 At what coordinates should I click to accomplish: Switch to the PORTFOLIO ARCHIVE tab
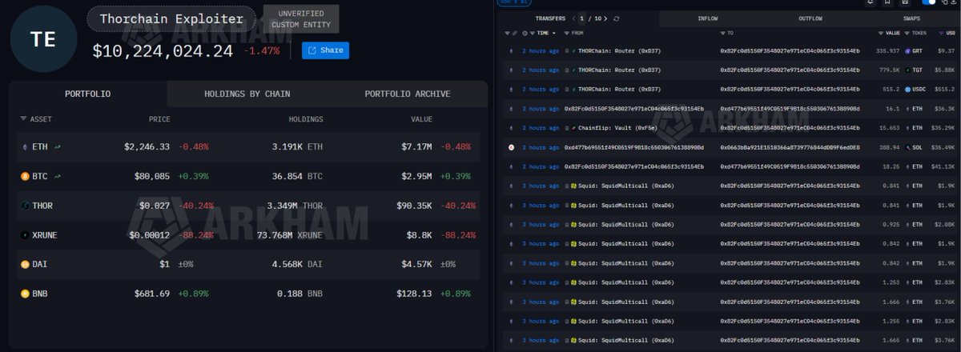(408, 94)
